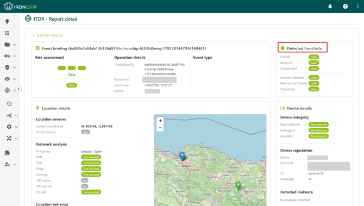Image resolution: width=364 pixels, height=206 pixels.
Task: Click the No malware detected text
Action: click(295, 200)
